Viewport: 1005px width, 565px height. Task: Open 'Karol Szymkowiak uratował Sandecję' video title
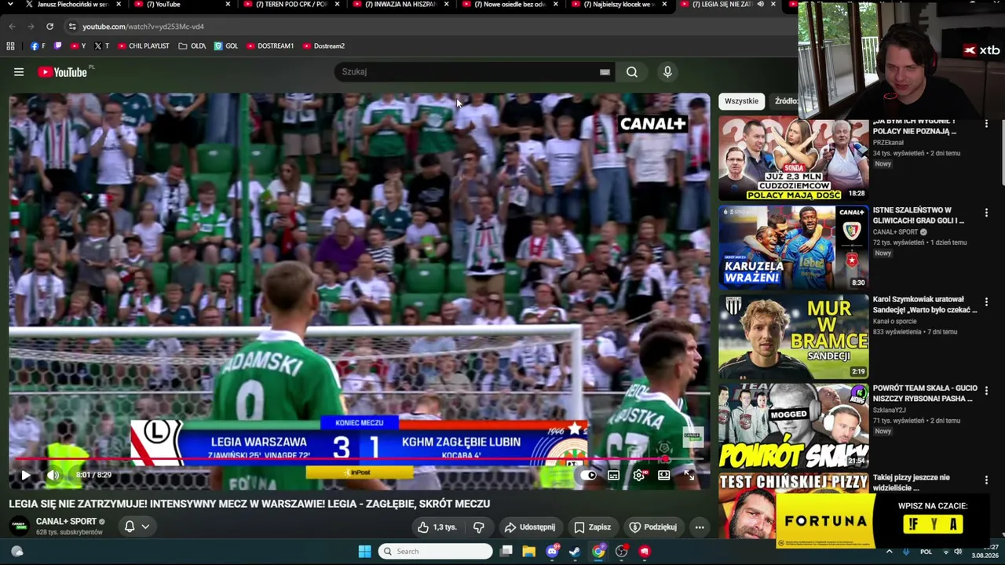point(925,304)
